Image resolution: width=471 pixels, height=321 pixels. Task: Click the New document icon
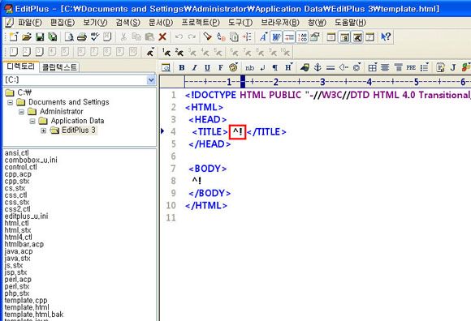tap(14, 37)
